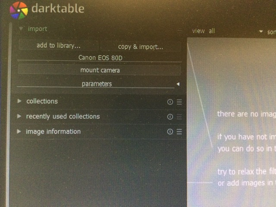
Task: Click the mount camera button
Action: [x=100, y=70]
